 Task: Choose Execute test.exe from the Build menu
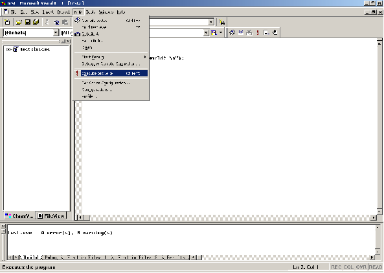111,73
